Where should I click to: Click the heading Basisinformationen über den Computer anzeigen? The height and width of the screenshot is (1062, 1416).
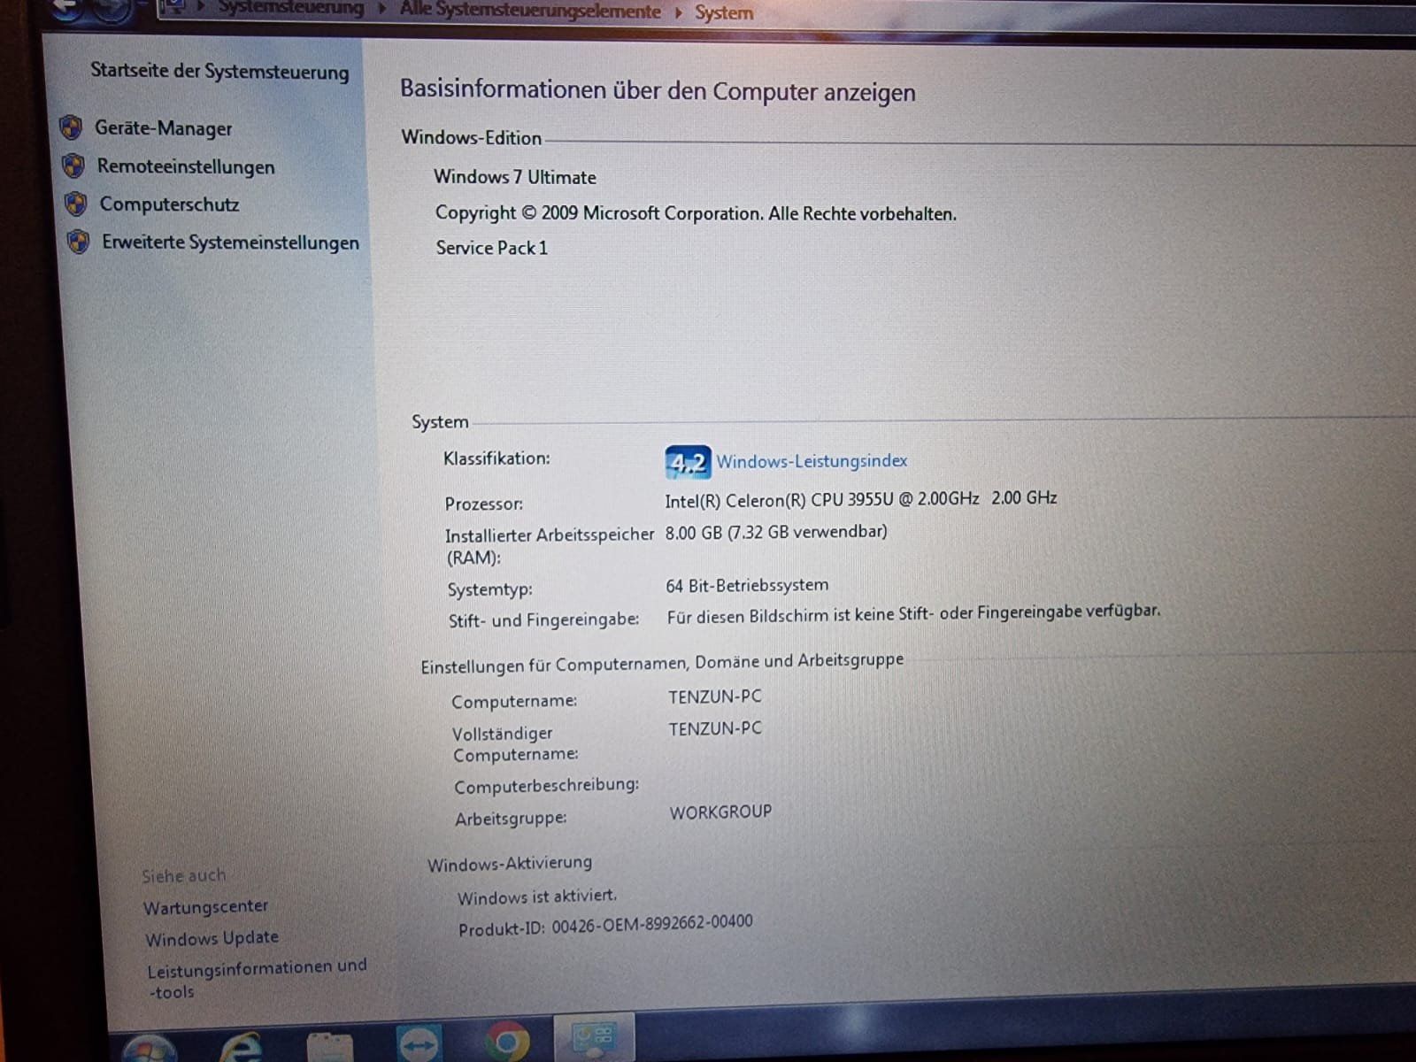(658, 91)
